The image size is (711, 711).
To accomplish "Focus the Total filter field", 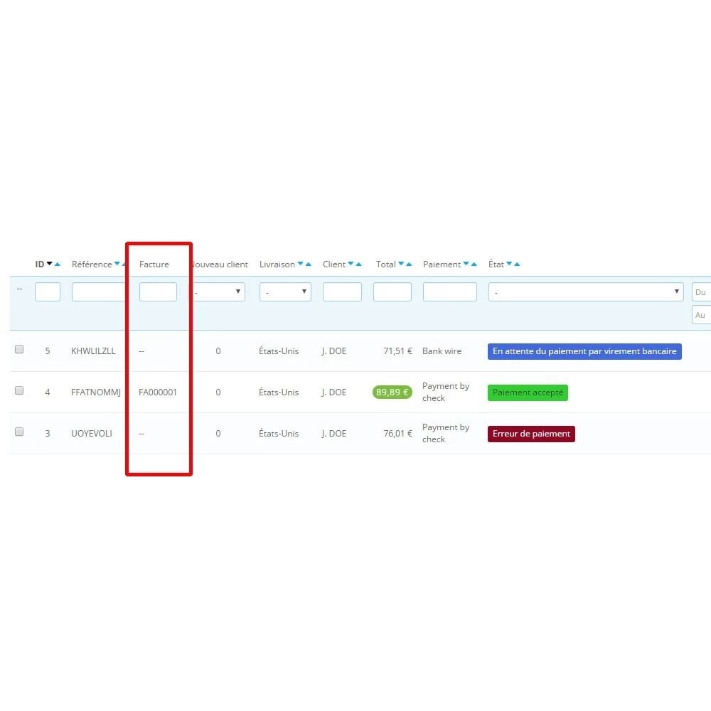I will [x=392, y=292].
